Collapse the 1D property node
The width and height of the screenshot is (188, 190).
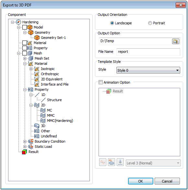tap(31, 95)
